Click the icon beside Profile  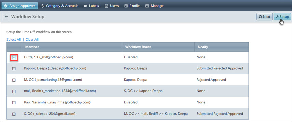coord(126,6)
